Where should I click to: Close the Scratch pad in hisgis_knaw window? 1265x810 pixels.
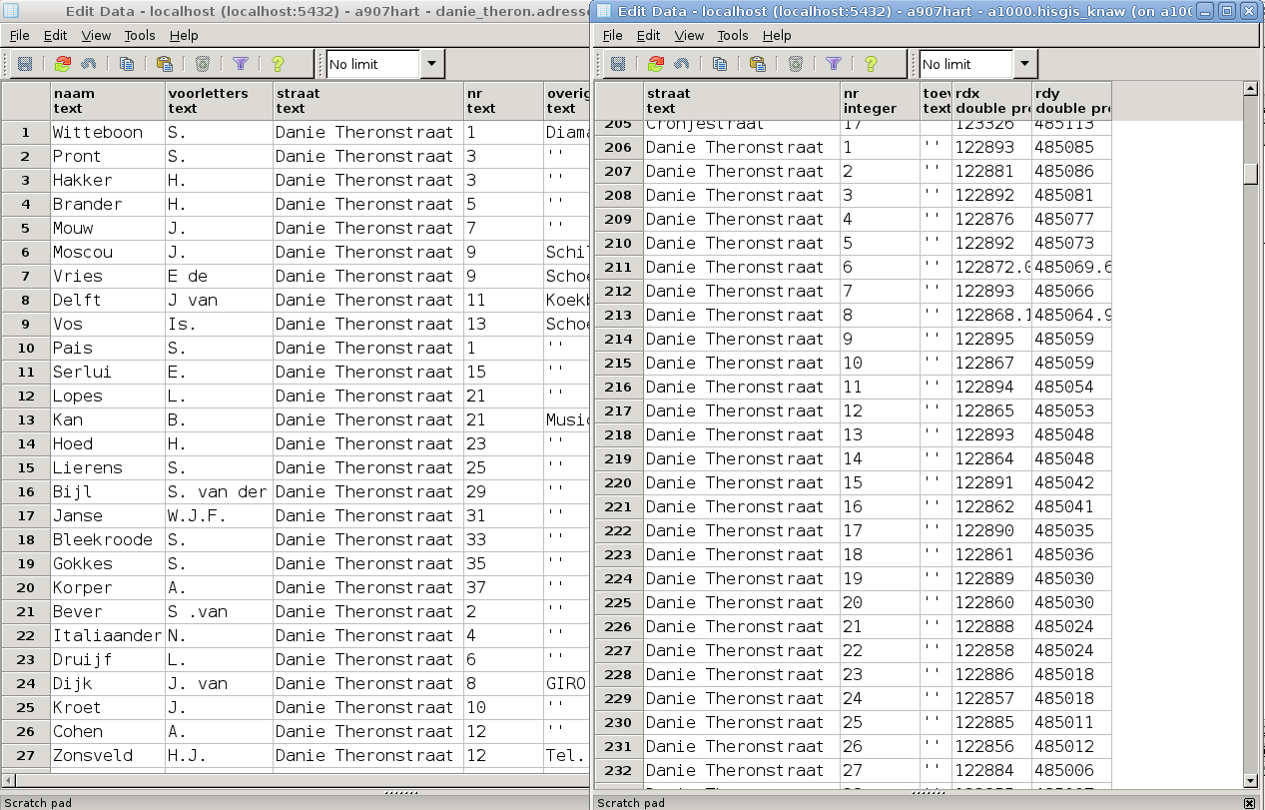(x=1249, y=802)
